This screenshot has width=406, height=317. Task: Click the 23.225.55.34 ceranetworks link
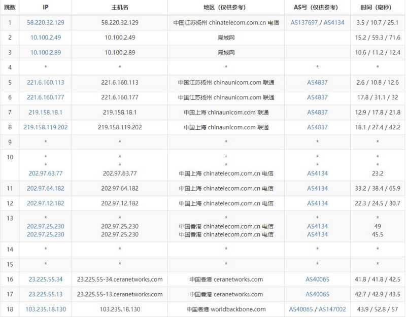(x=45, y=279)
